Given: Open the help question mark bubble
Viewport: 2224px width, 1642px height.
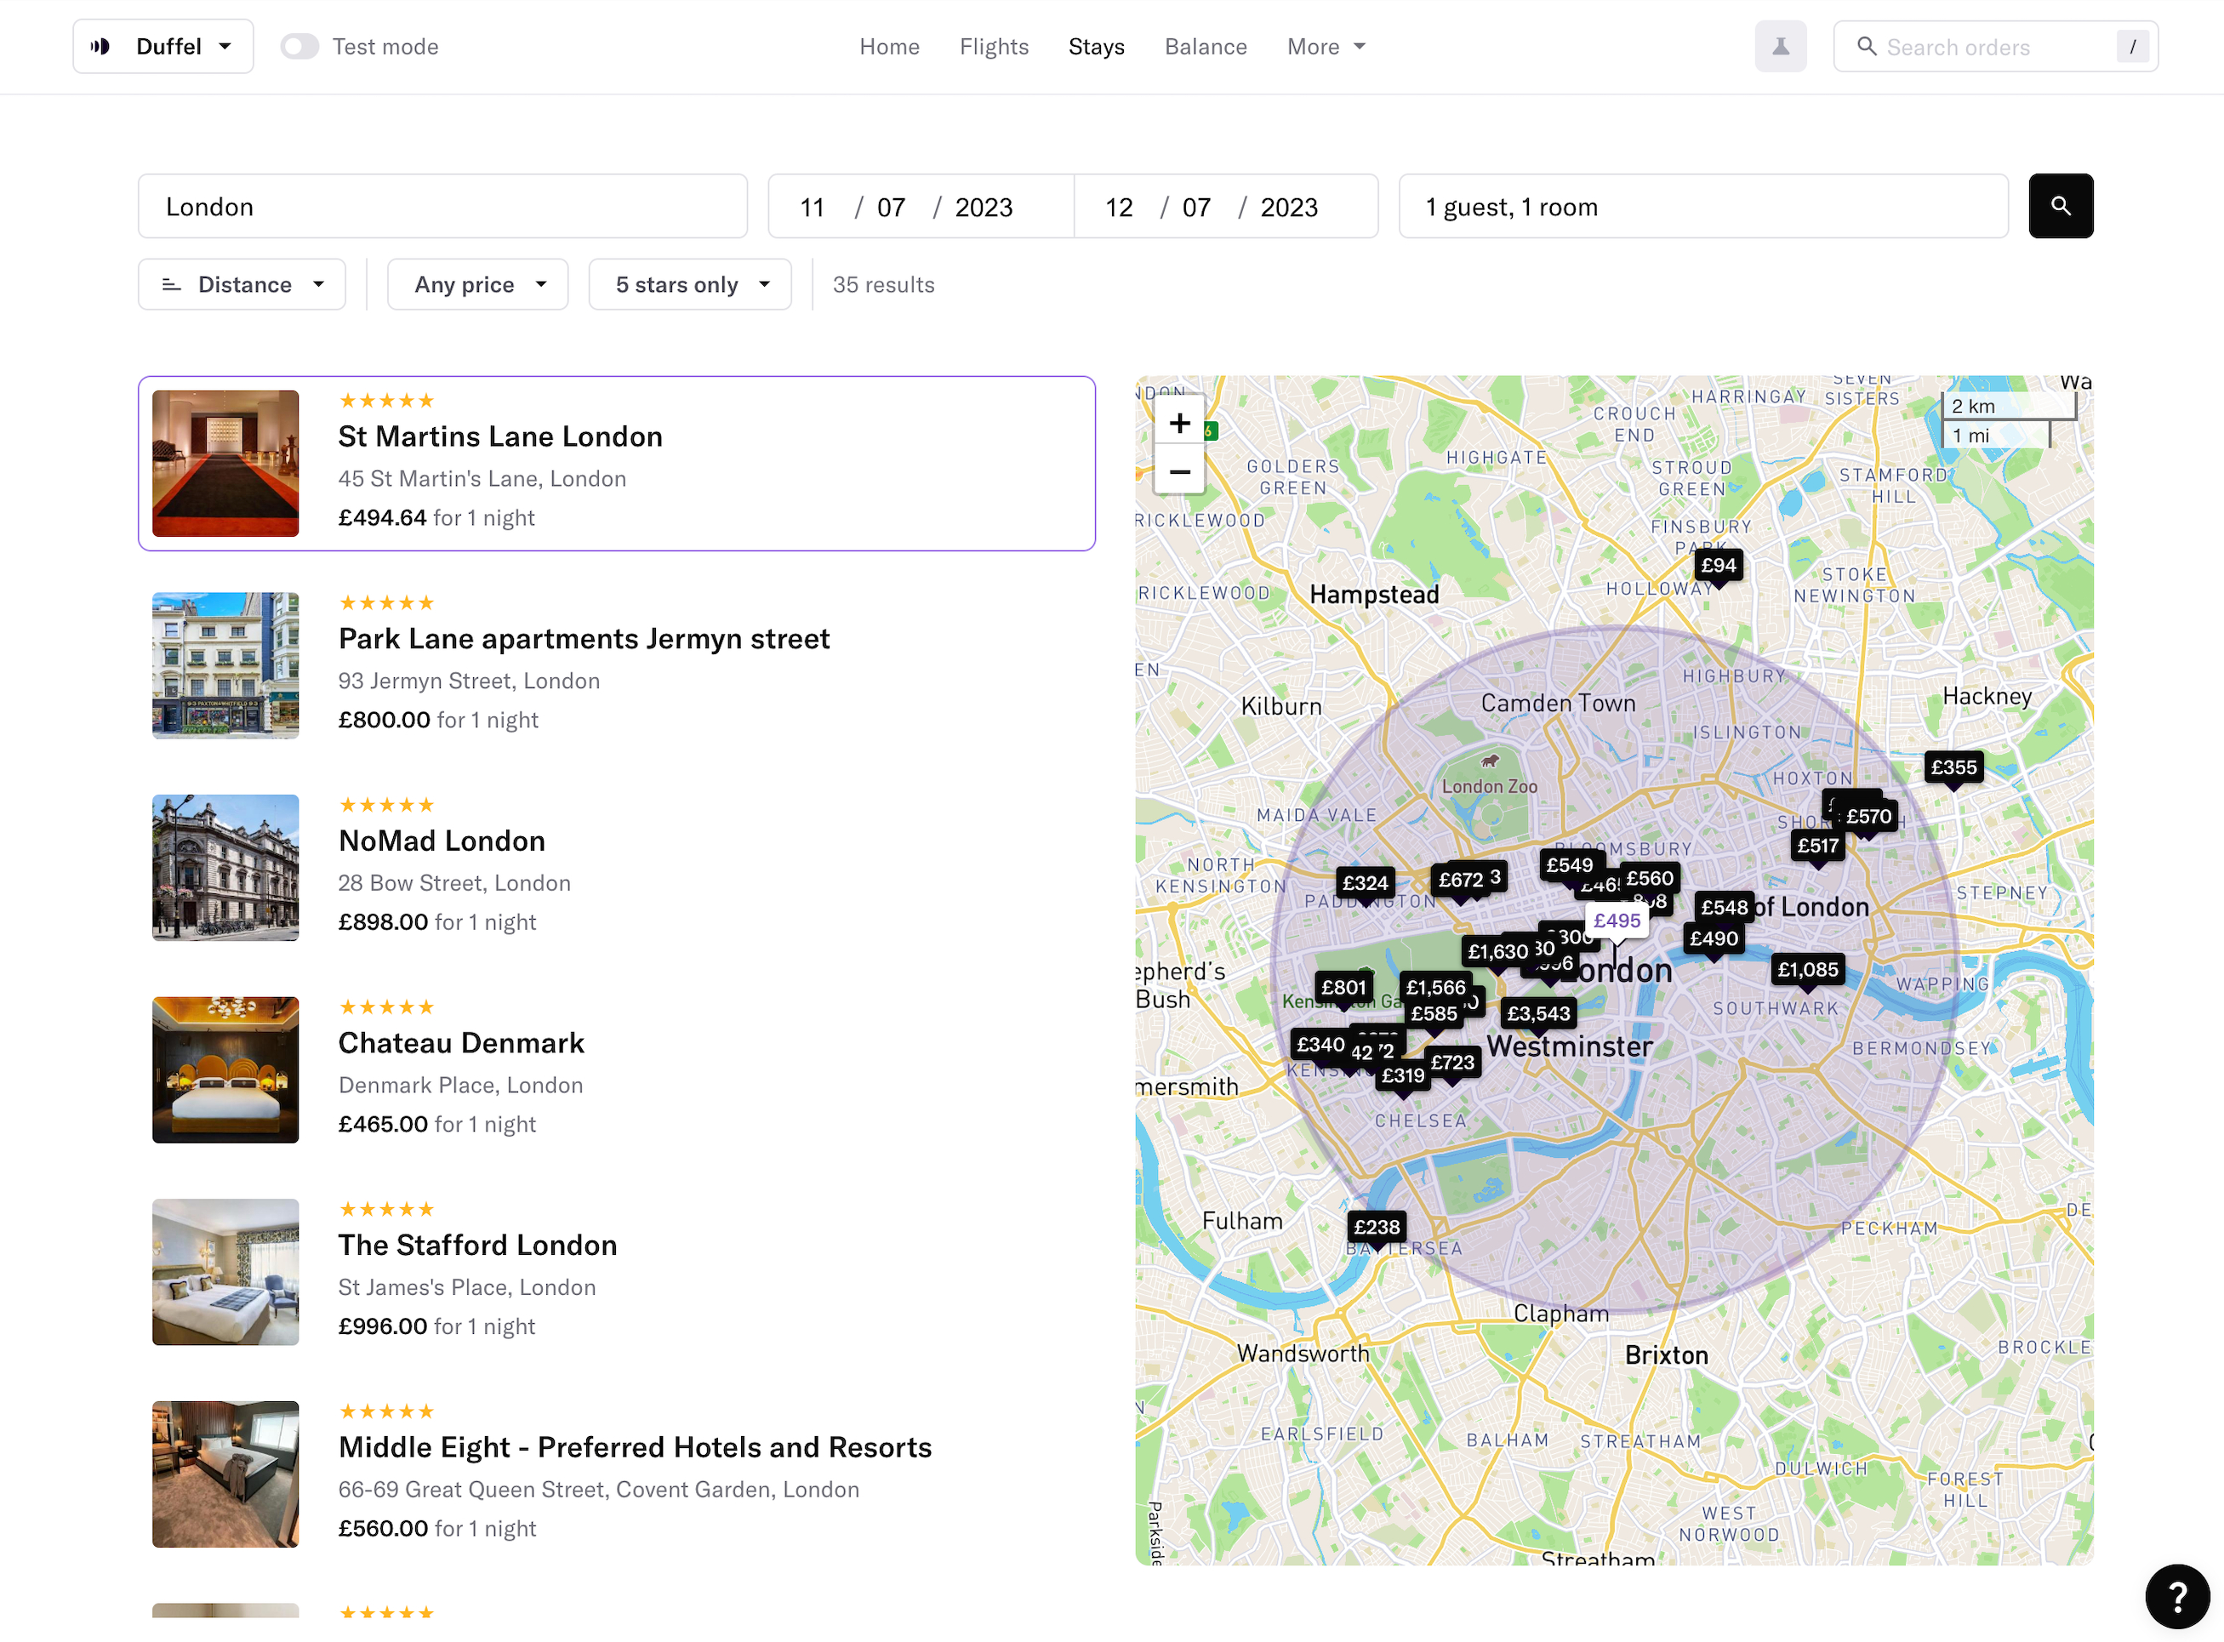Looking at the screenshot, I should pos(2176,1596).
